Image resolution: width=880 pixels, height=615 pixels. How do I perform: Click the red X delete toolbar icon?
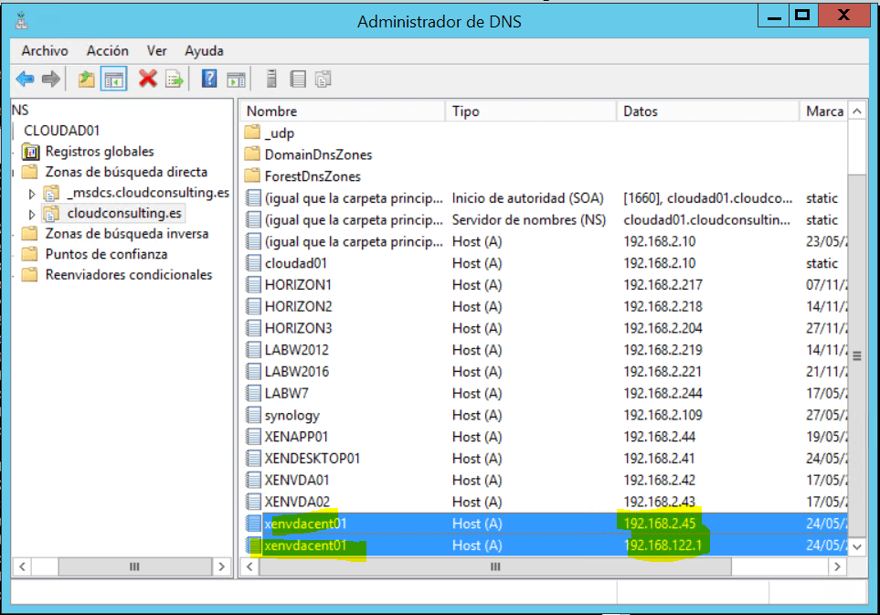[146, 79]
